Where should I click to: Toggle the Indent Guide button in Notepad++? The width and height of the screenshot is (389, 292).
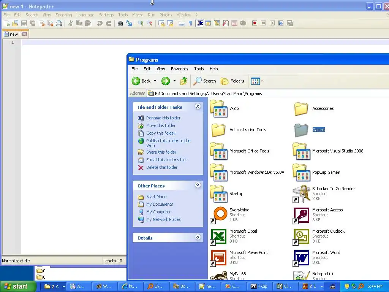(x=199, y=23)
